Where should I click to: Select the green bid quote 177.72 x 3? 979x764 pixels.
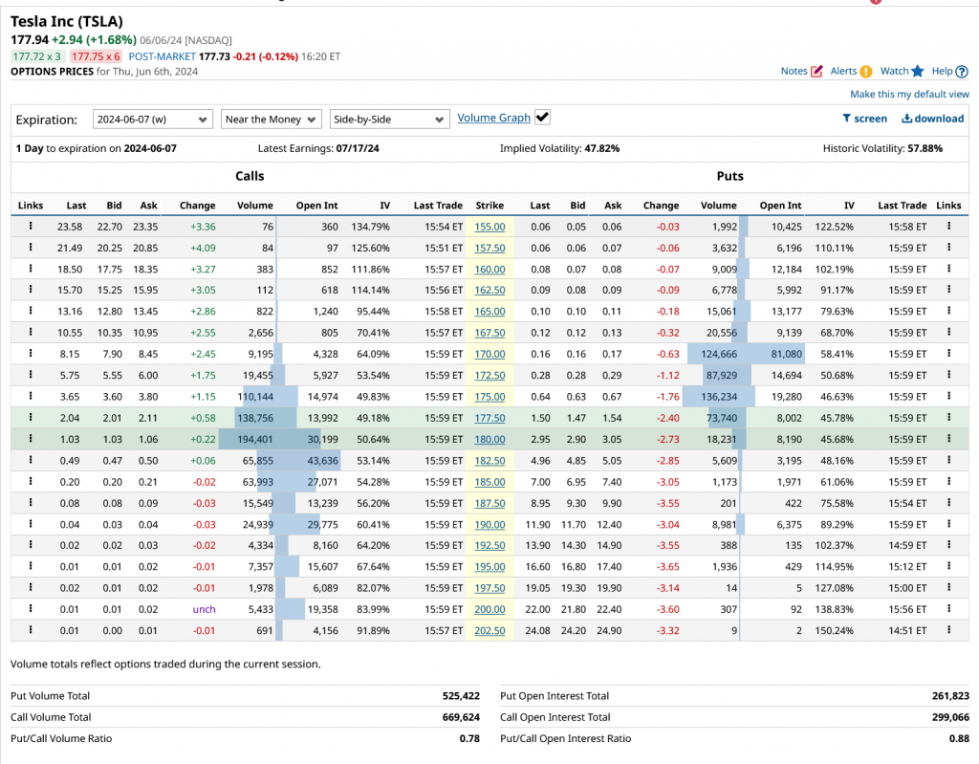tap(37, 56)
